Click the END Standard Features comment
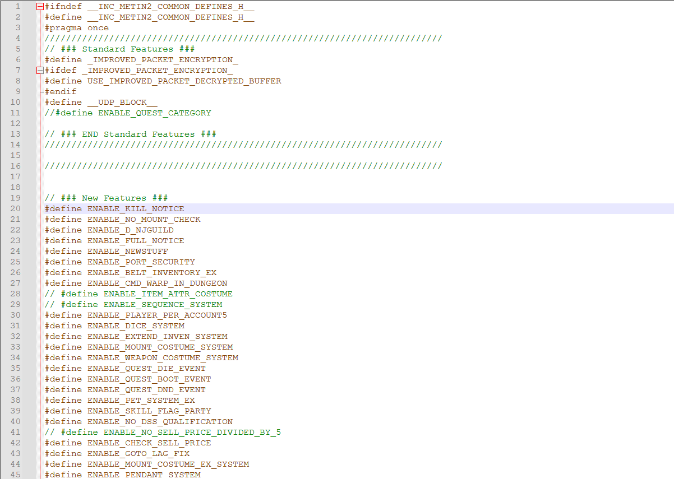The height and width of the screenshot is (479, 674). [129, 134]
